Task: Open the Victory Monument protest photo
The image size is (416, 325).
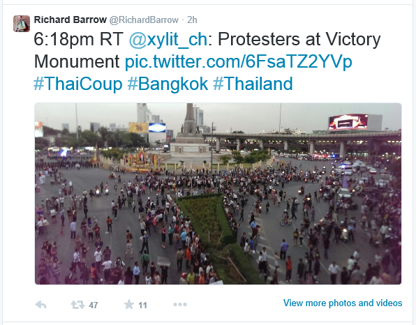Action: coord(218,194)
